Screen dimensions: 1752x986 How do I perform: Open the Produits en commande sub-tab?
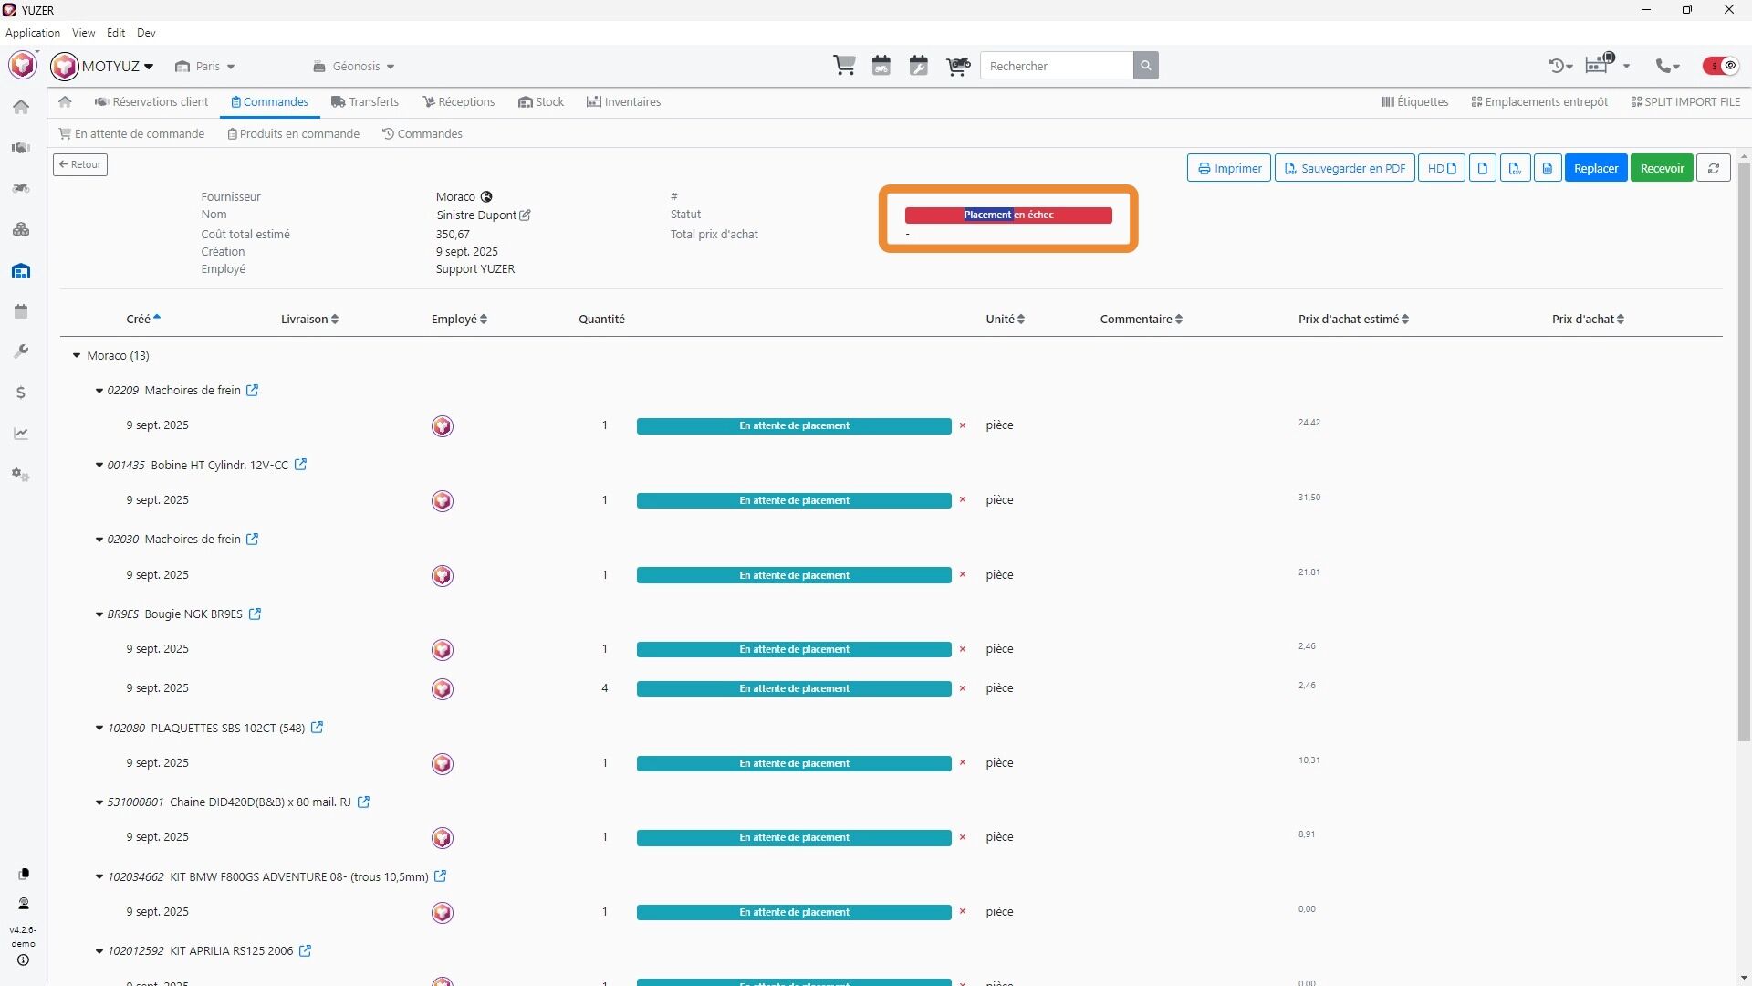point(293,134)
